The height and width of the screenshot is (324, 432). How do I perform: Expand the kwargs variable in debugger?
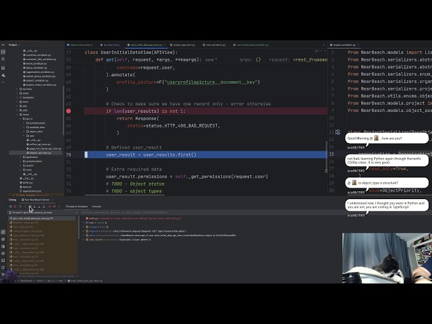point(84,227)
